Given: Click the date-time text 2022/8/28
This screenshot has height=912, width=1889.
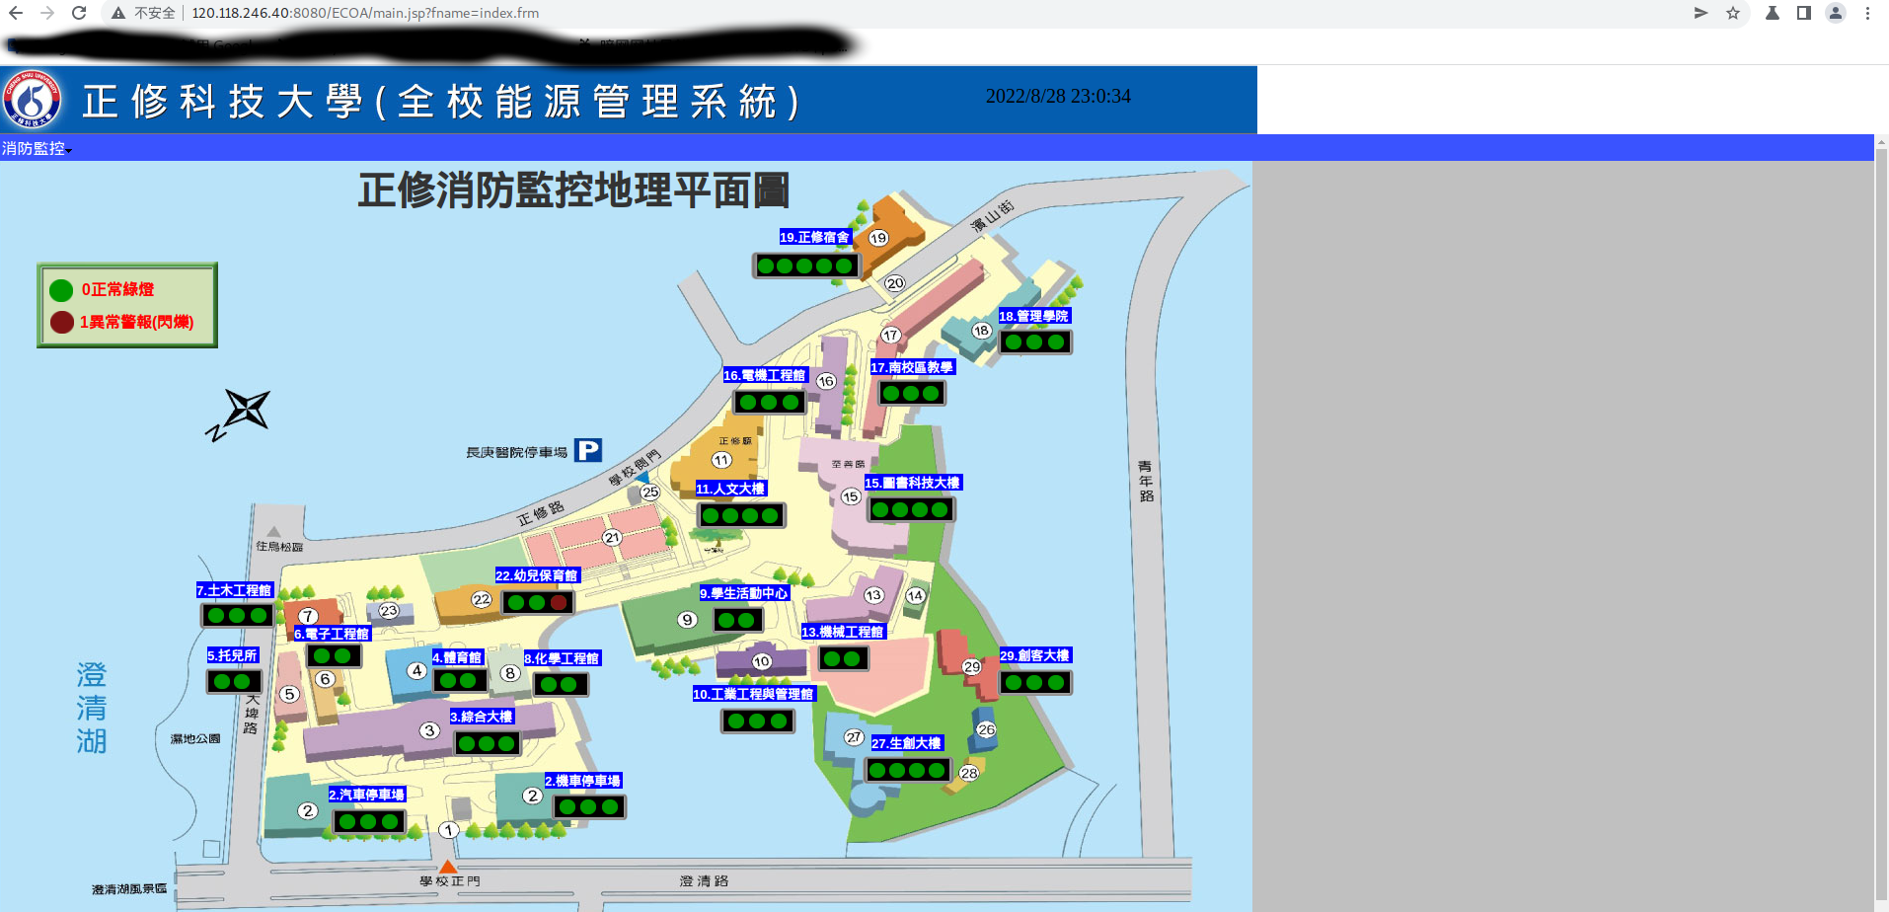Looking at the screenshot, I should [1058, 96].
